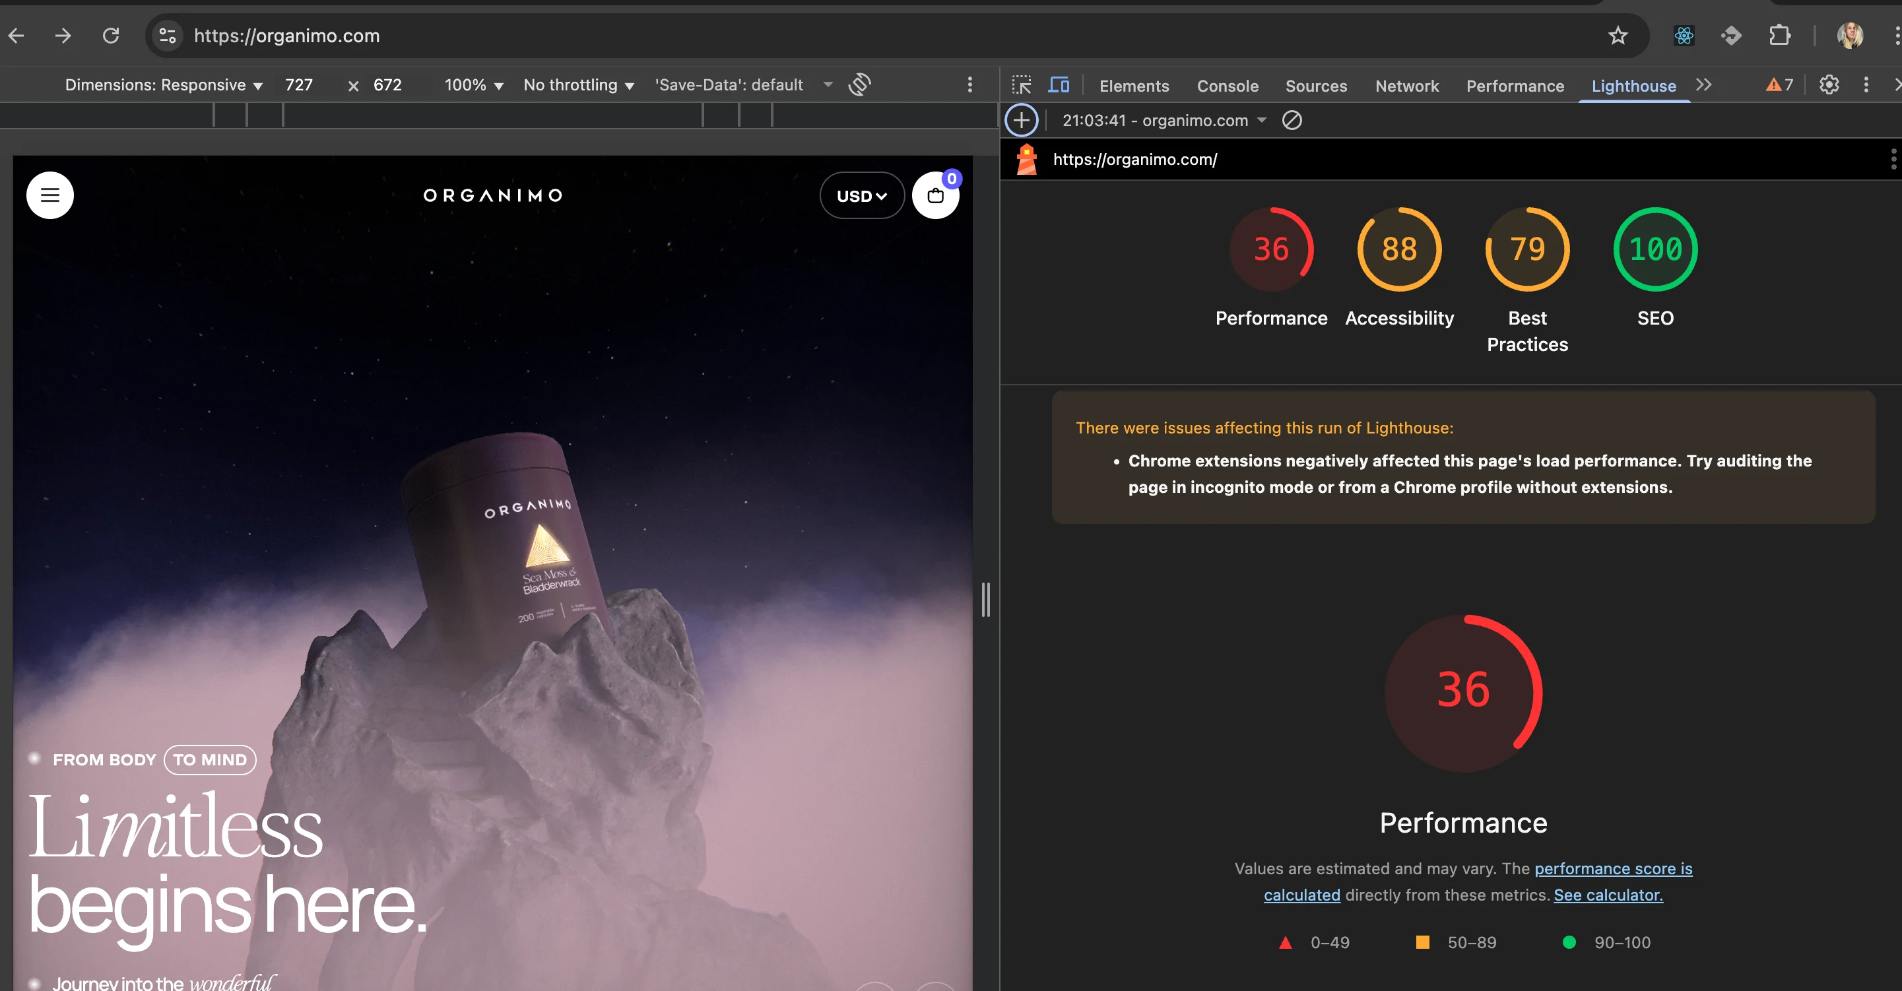Screen dimensions: 1902x991
Task: Open the 21:03:41 - organimo.com report dropdown
Action: coord(1164,120)
